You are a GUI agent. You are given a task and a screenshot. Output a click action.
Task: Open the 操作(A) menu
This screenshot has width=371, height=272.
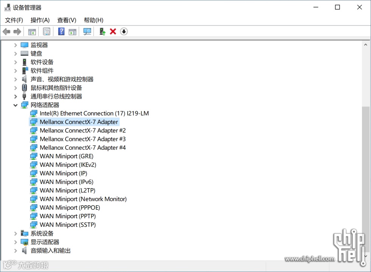[40, 20]
